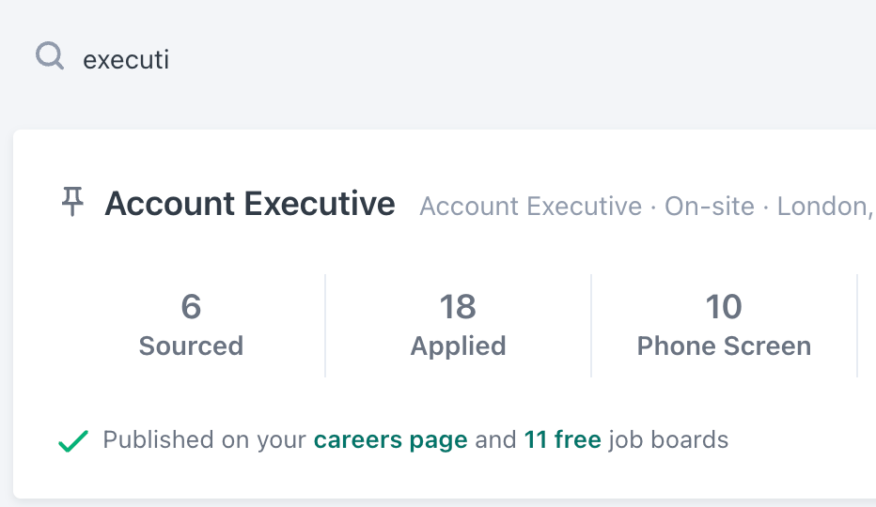Select the Applied stage label
This screenshot has height=507, width=876.
[458, 346]
